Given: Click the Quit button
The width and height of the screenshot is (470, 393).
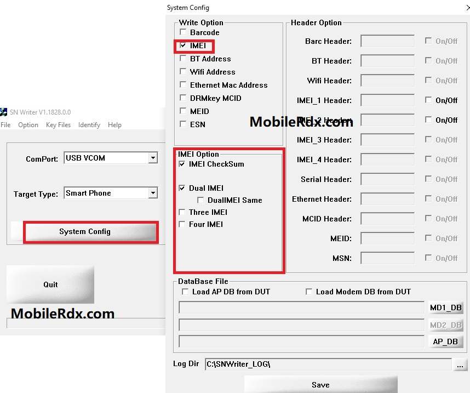Looking at the screenshot, I should (x=50, y=284).
